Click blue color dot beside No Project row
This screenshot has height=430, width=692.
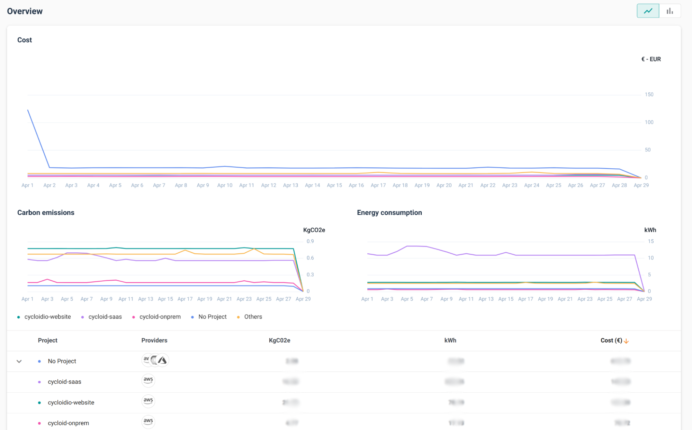pos(39,361)
